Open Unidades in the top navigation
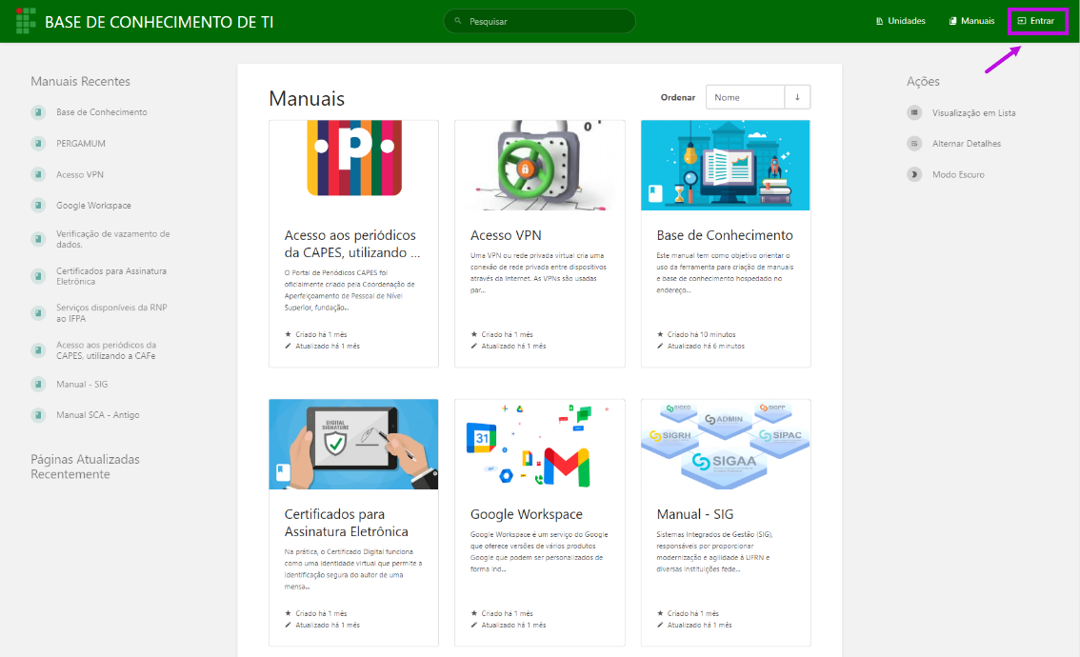The width and height of the screenshot is (1080, 657). pyautogui.click(x=900, y=21)
